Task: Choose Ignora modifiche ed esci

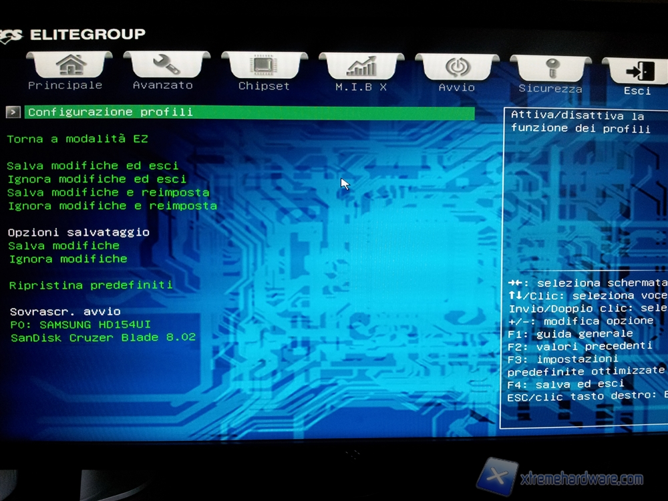Action: (97, 179)
